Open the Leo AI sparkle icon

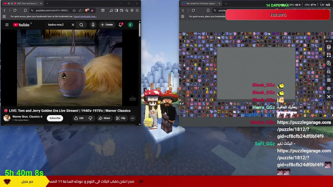pos(127,10)
